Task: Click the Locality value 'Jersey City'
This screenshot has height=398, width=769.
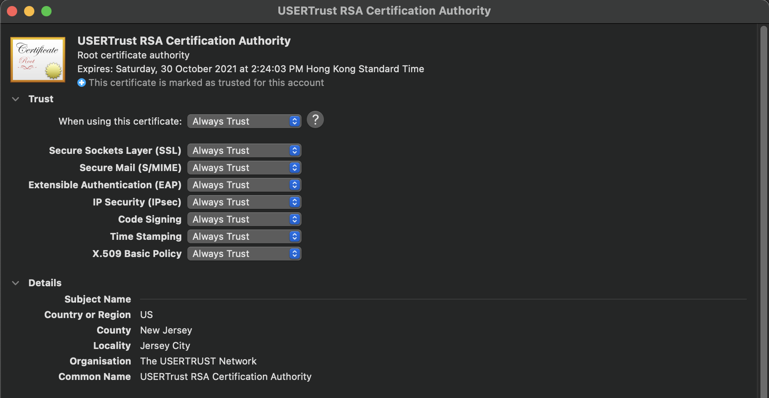Action: coord(165,346)
